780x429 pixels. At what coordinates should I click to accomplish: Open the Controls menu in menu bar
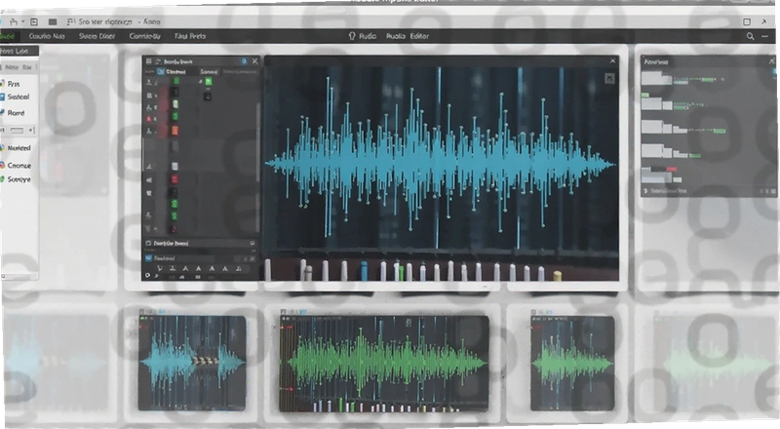(144, 36)
